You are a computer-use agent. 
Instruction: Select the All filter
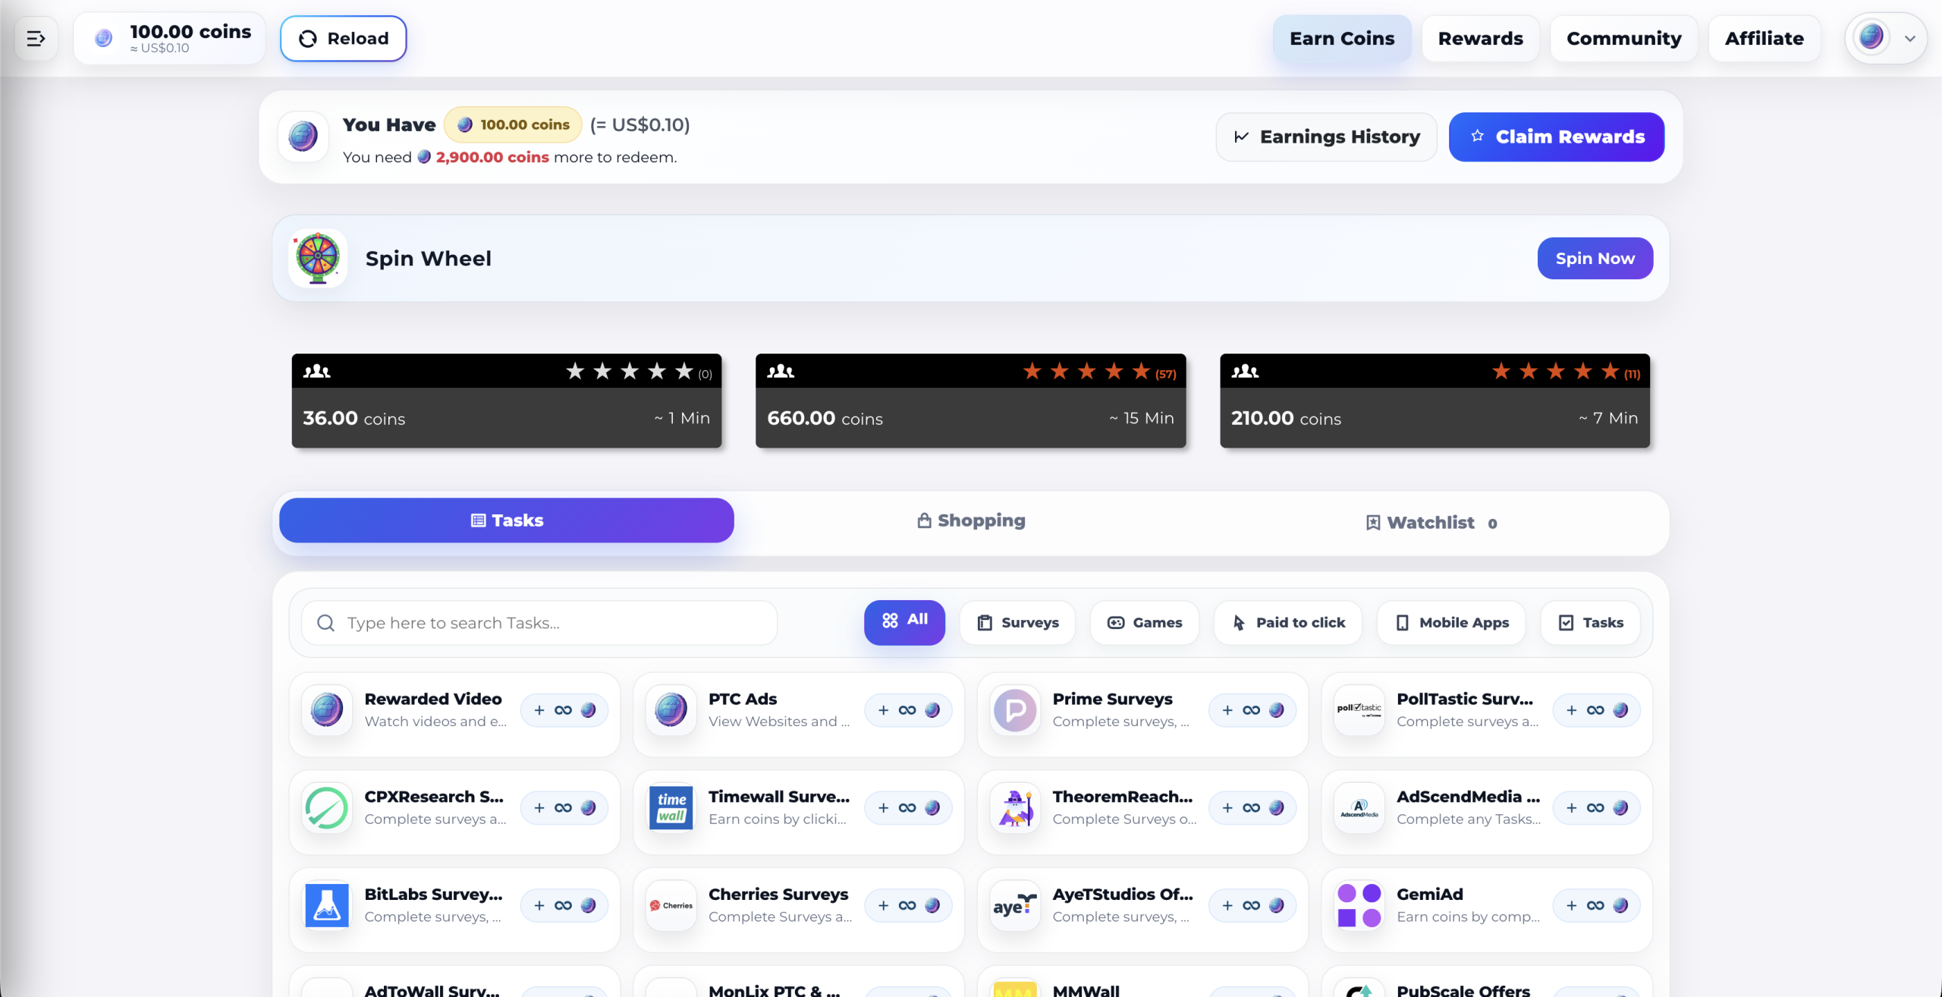(904, 622)
